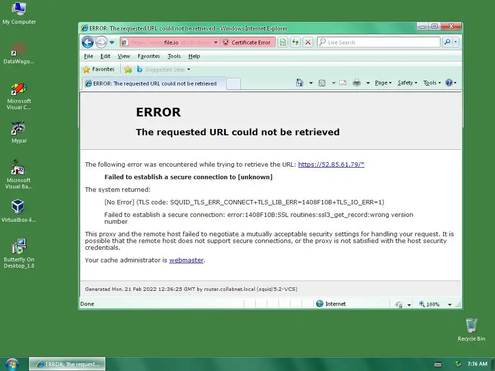The width and height of the screenshot is (495, 371).
Task: Open the Tools command bar menu
Action: pyautogui.click(x=432, y=83)
